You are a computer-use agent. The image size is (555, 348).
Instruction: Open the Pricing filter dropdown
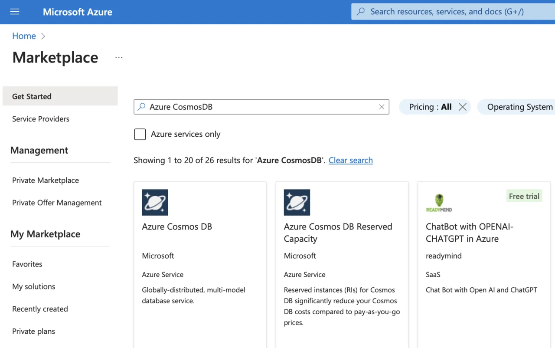[424, 107]
